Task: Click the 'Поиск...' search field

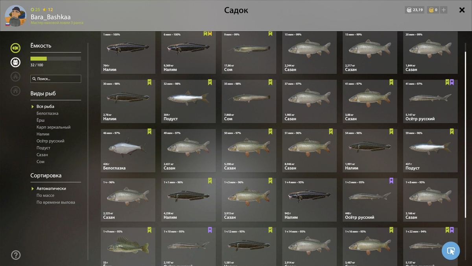Action: click(x=56, y=79)
